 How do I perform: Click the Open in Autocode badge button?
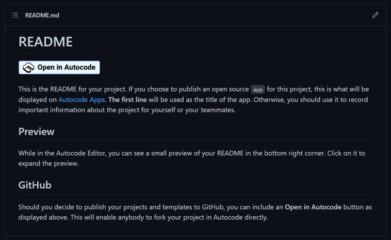point(59,67)
